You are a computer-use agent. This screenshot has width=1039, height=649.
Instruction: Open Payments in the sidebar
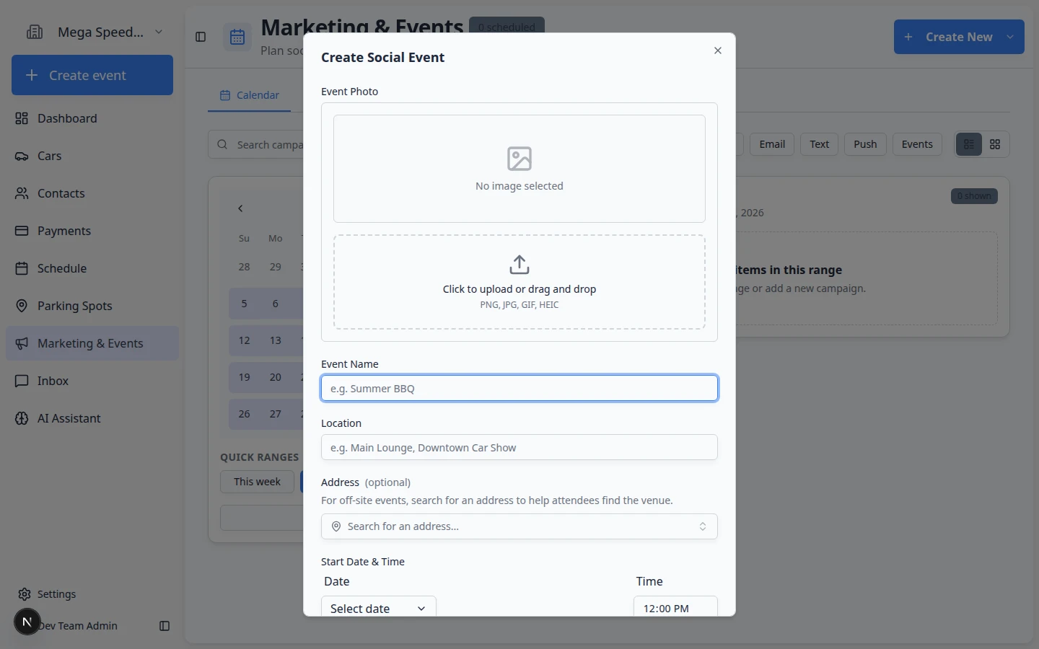click(x=92, y=231)
